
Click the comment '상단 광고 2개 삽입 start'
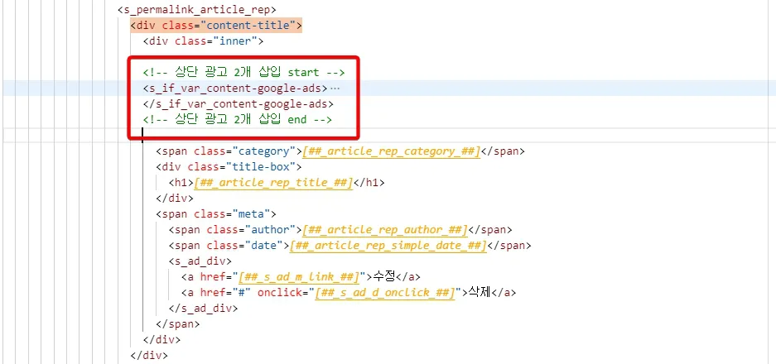(243, 72)
